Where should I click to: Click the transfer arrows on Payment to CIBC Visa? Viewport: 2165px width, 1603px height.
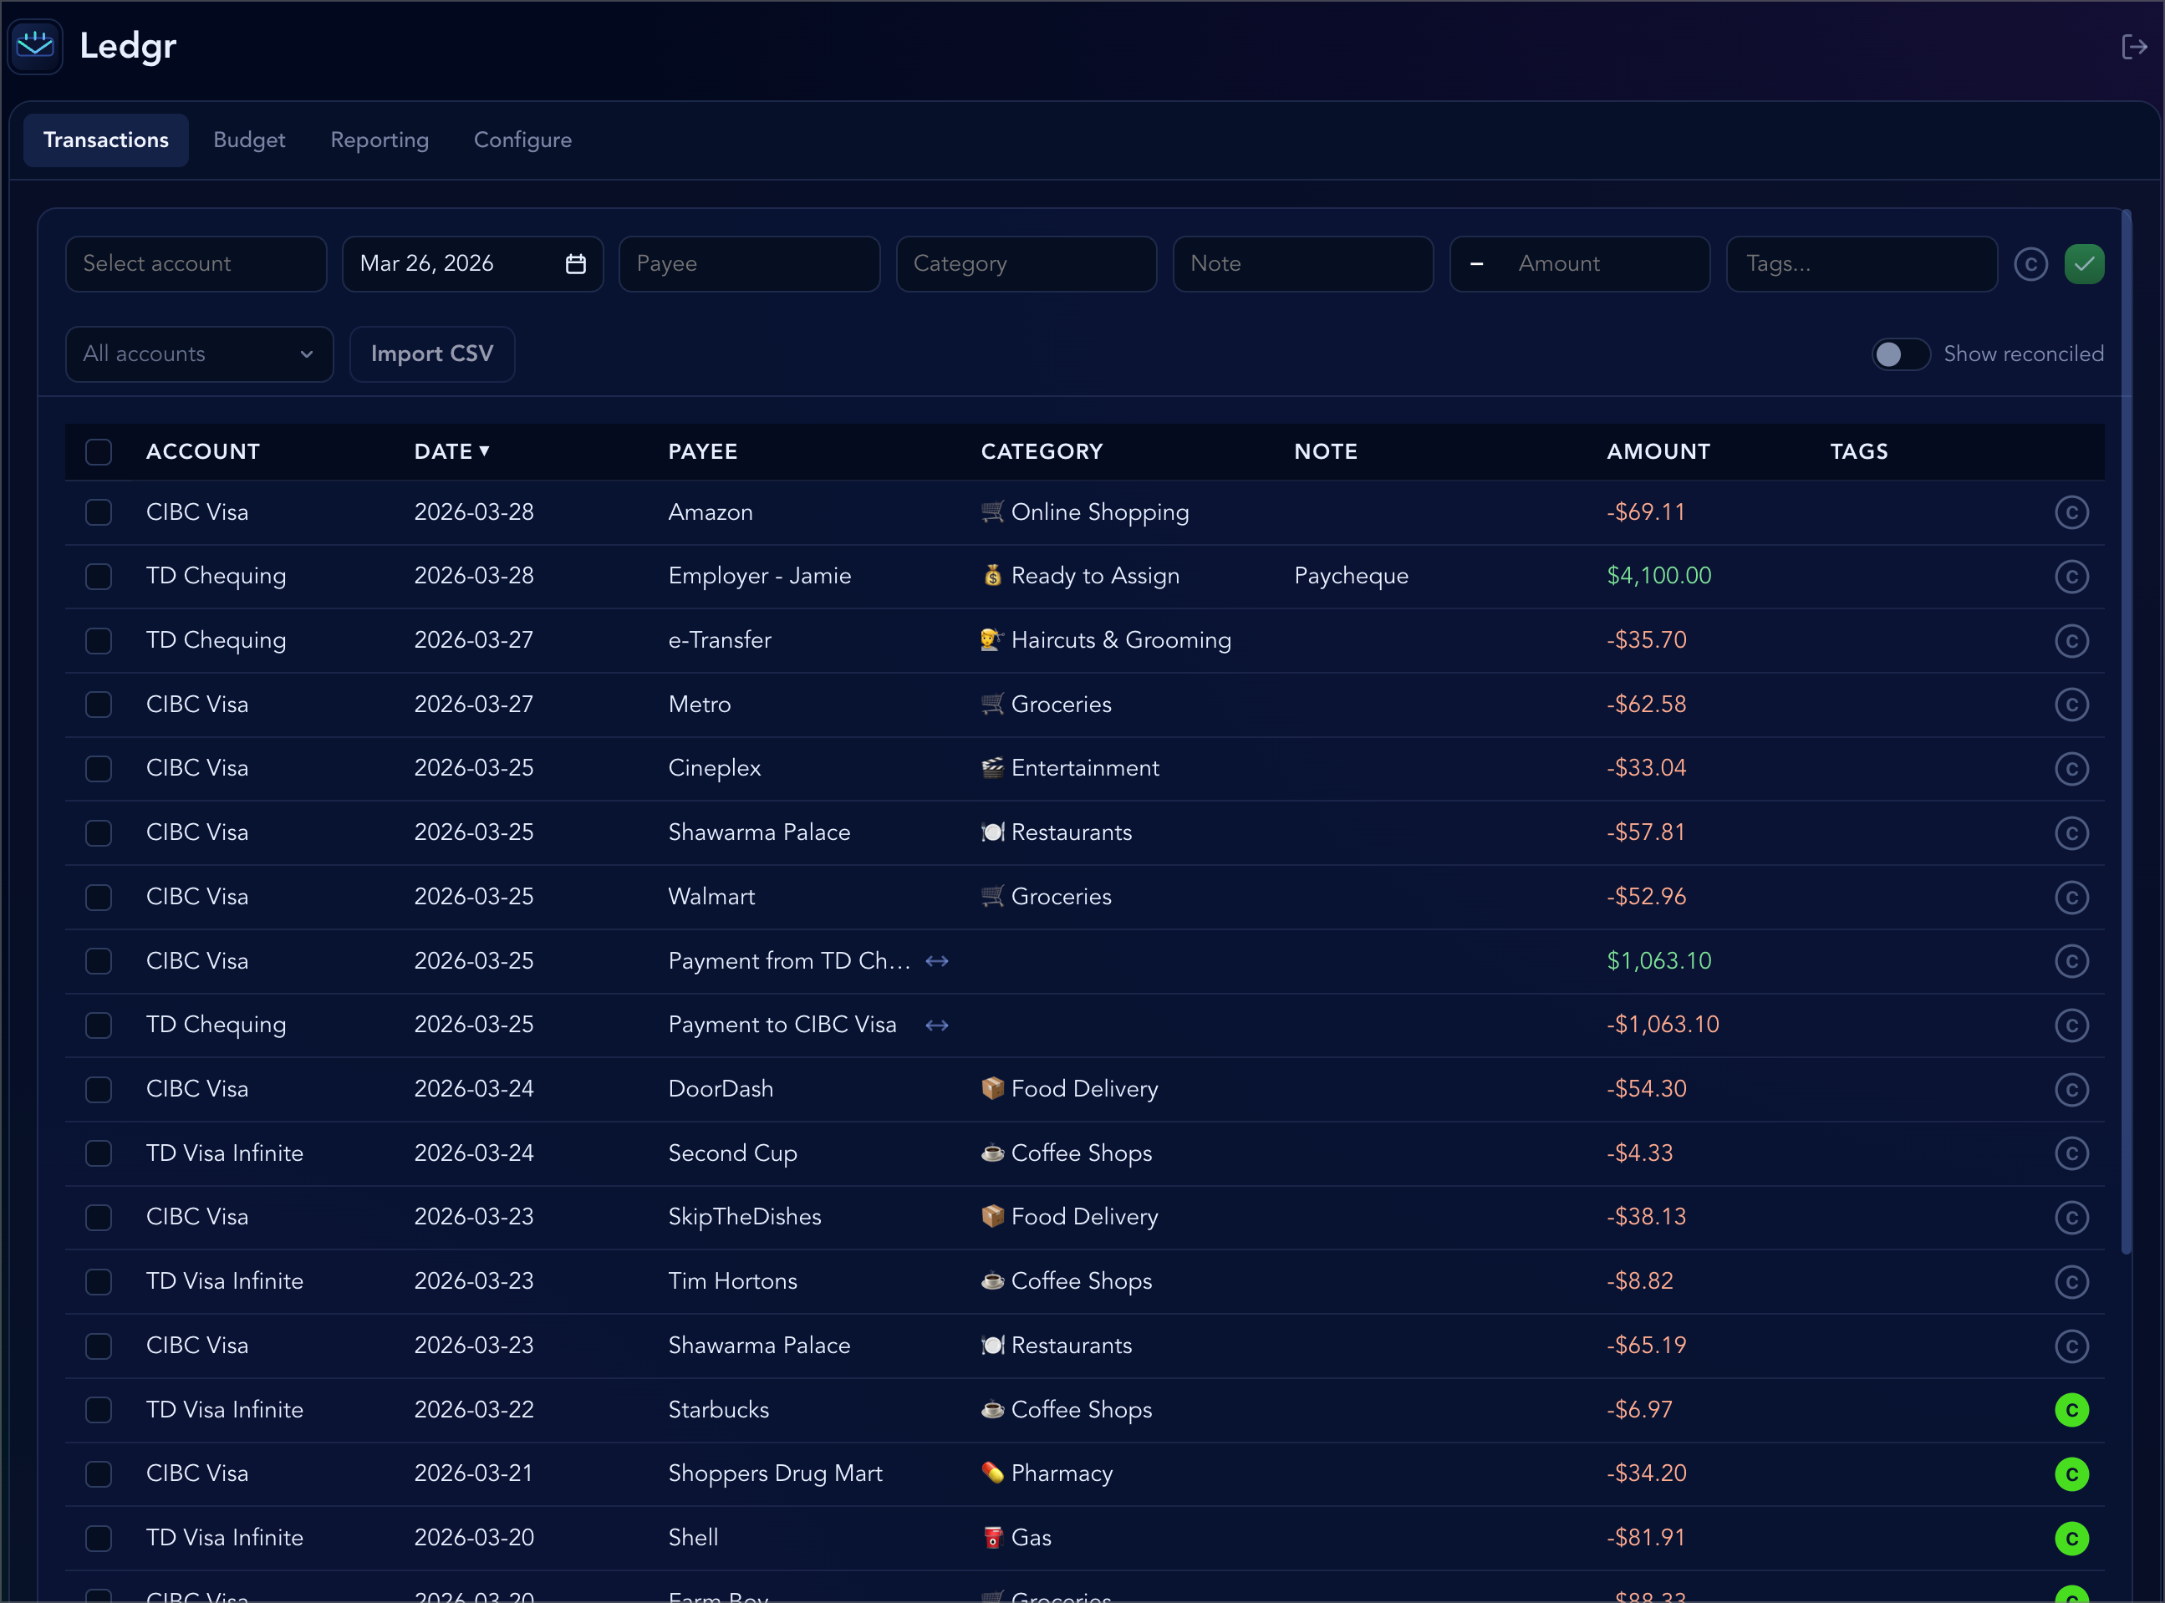point(936,1025)
